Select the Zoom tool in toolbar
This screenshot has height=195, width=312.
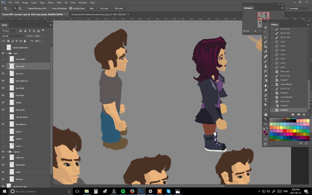coord(265,119)
